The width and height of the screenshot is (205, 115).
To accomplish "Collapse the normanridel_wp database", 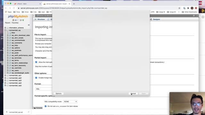I will 5,30.
